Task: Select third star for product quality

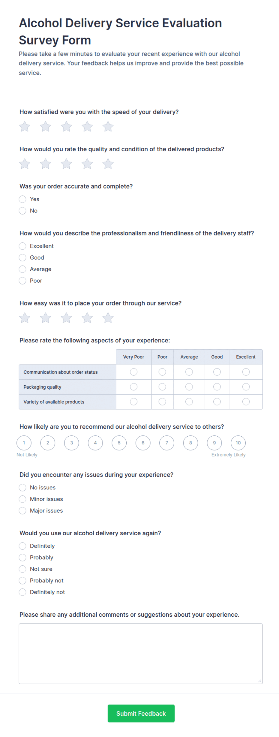Action: [x=66, y=164]
